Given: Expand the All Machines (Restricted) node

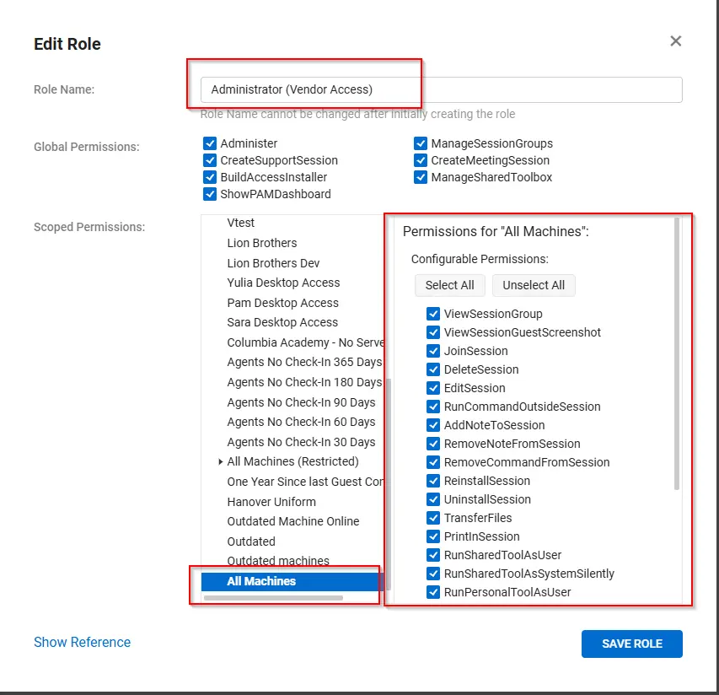Looking at the screenshot, I should [220, 461].
